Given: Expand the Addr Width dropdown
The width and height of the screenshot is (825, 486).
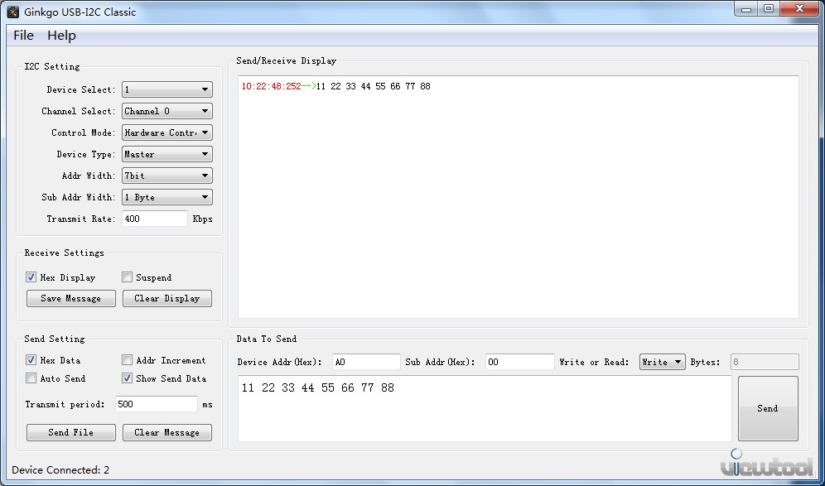Looking at the screenshot, I should click(167, 176).
